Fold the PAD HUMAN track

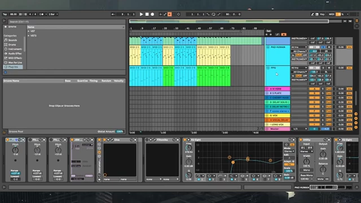tap(268, 47)
